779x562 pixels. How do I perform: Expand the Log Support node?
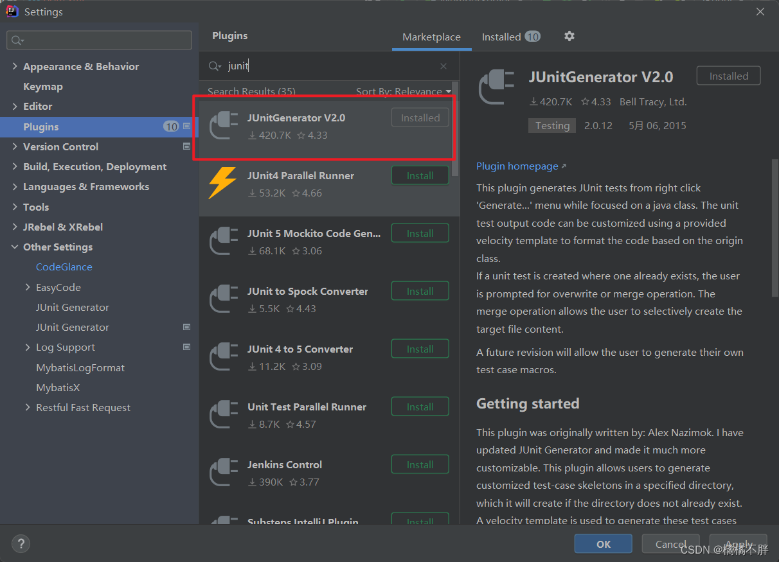pos(28,347)
